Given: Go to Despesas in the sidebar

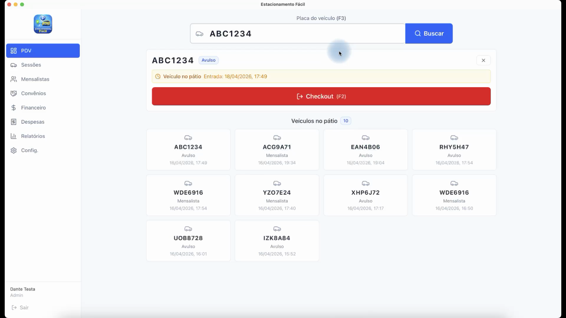Looking at the screenshot, I should click(x=43, y=122).
